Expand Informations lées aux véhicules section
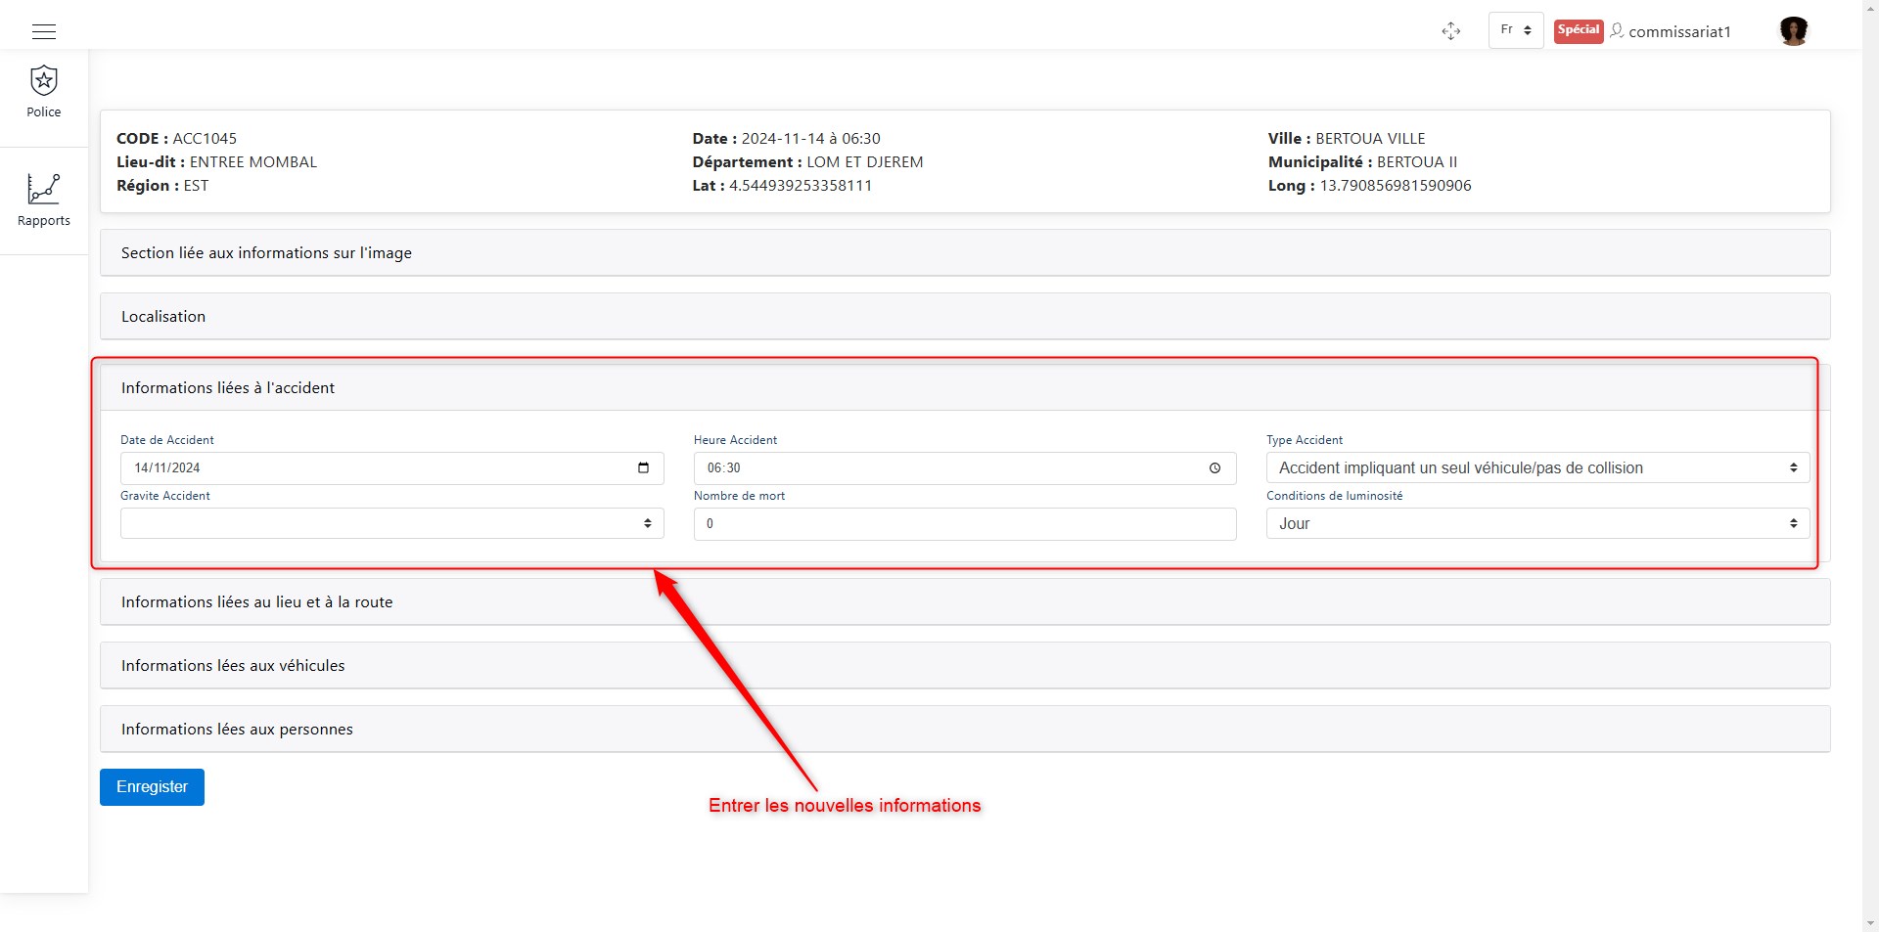The image size is (1879, 932). (x=965, y=665)
